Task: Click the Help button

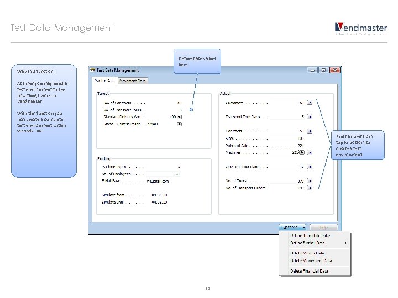Action: click(323, 227)
